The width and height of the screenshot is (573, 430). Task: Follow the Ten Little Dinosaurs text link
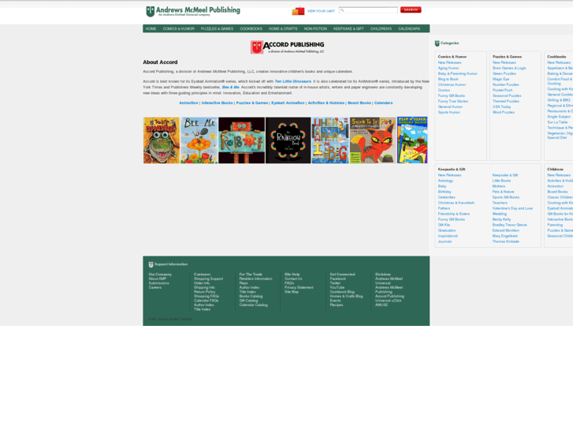point(292,81)
